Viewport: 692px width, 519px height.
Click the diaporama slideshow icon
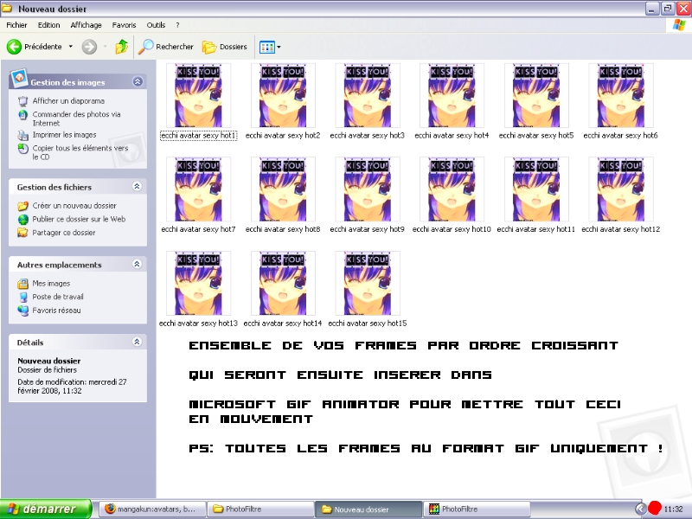[23, 101]
